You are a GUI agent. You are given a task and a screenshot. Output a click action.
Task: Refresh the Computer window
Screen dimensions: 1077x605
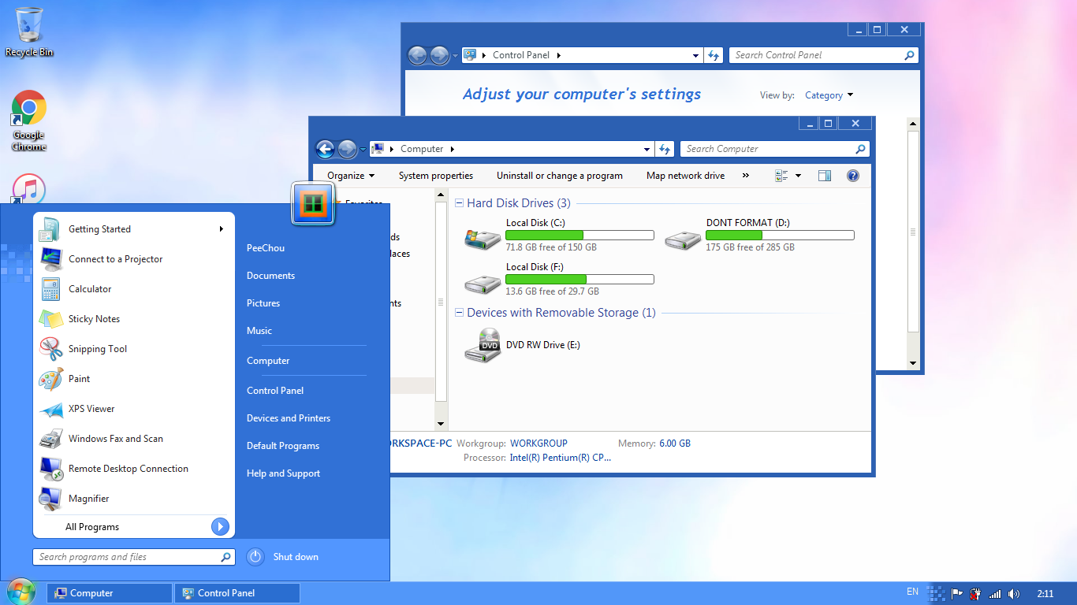pos(665,149)
